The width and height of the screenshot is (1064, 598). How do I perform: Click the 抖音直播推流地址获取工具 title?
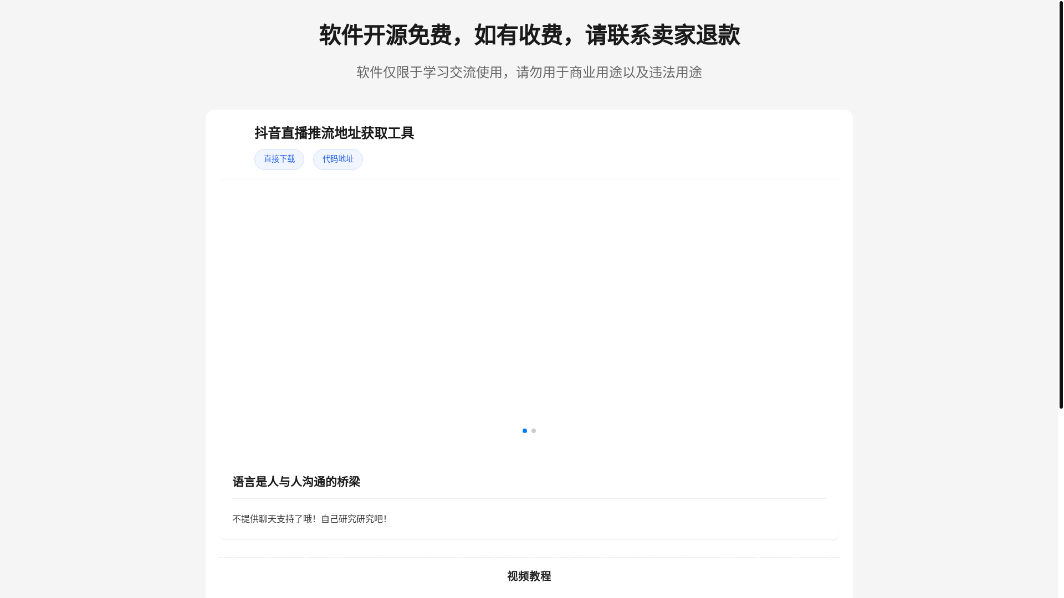click(334, 133)
